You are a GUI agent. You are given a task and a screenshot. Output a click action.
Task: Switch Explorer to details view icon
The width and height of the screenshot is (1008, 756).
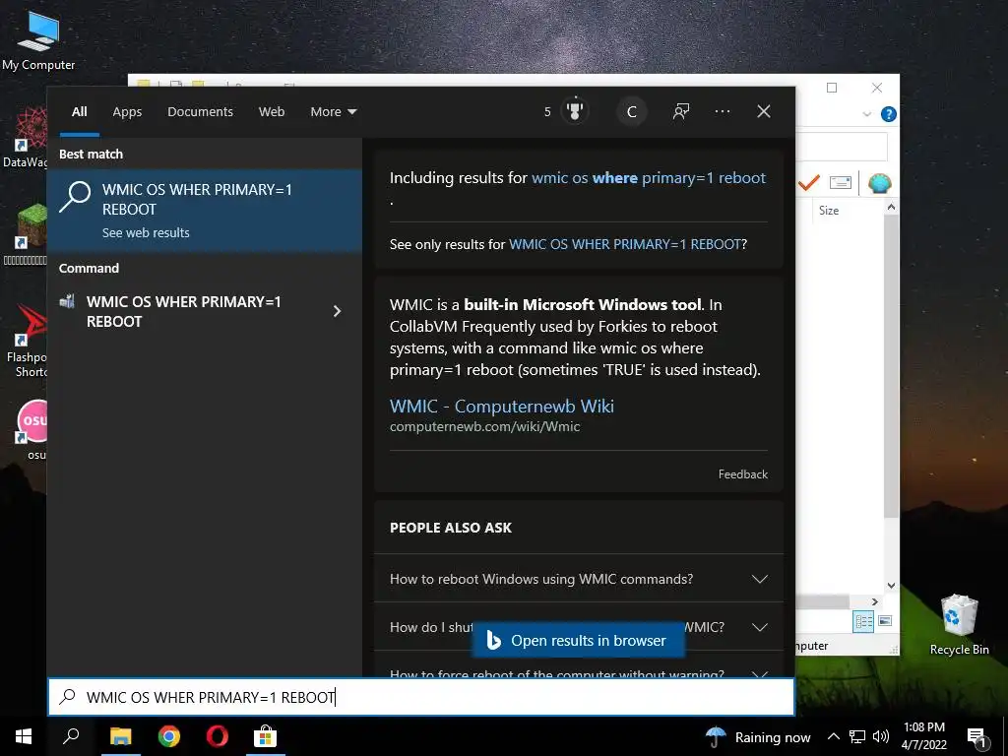[x=863, y=621]
